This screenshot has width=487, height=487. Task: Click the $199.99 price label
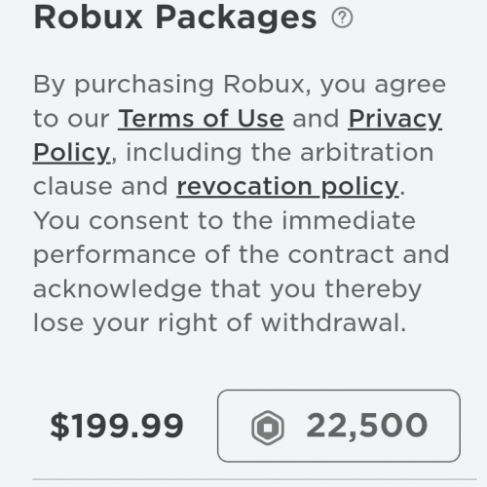117,426
